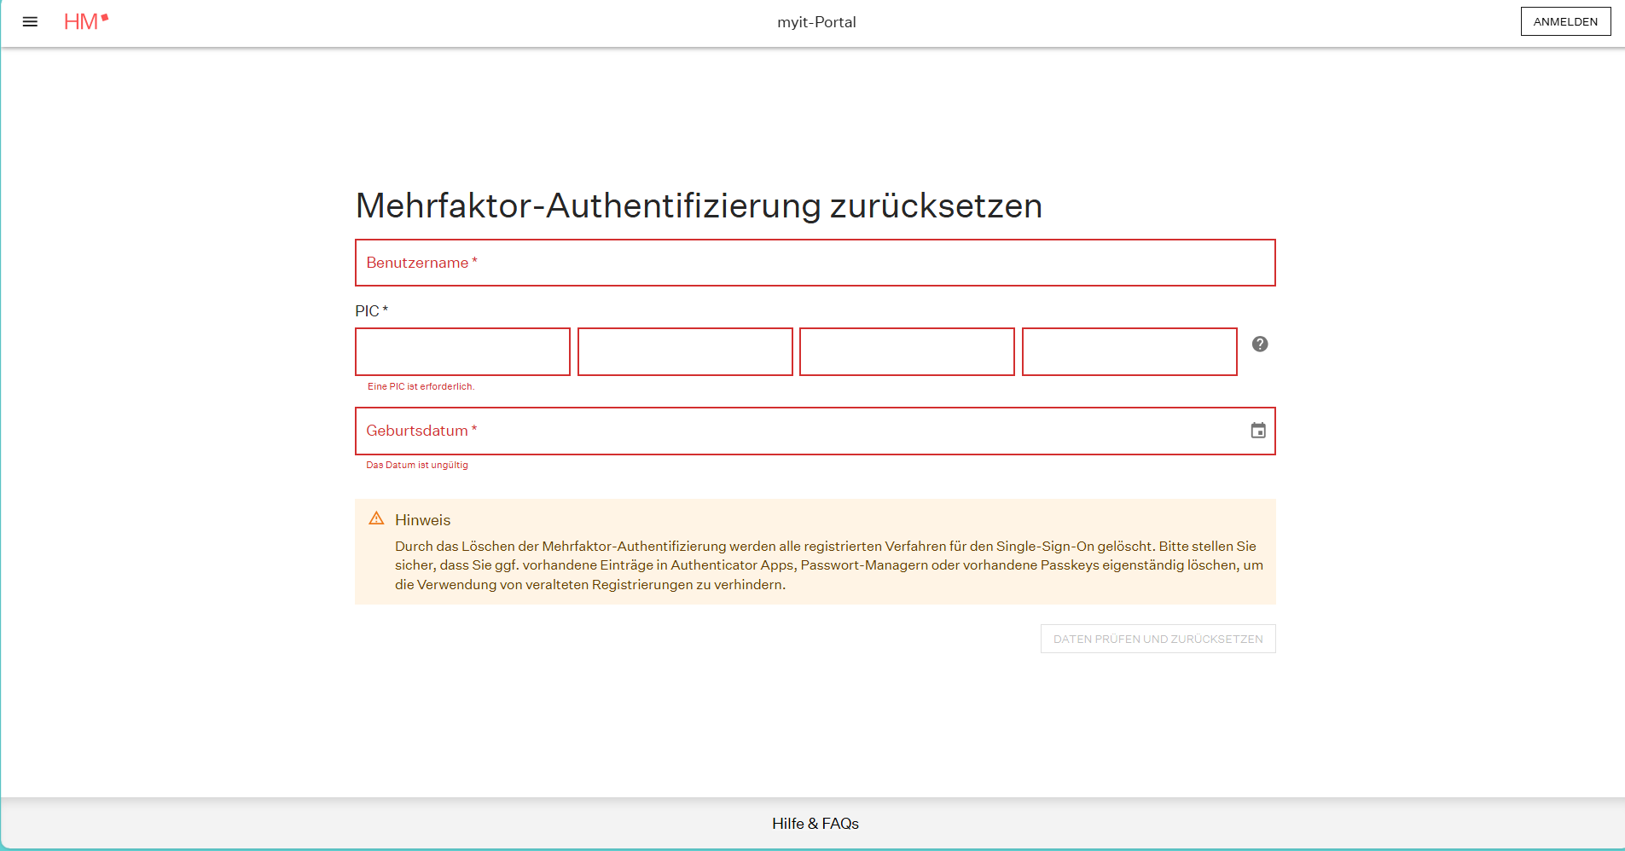Click the Mehrfaktor-Authentifizierung zurücksetzen heading

click(x=699, y=206)
